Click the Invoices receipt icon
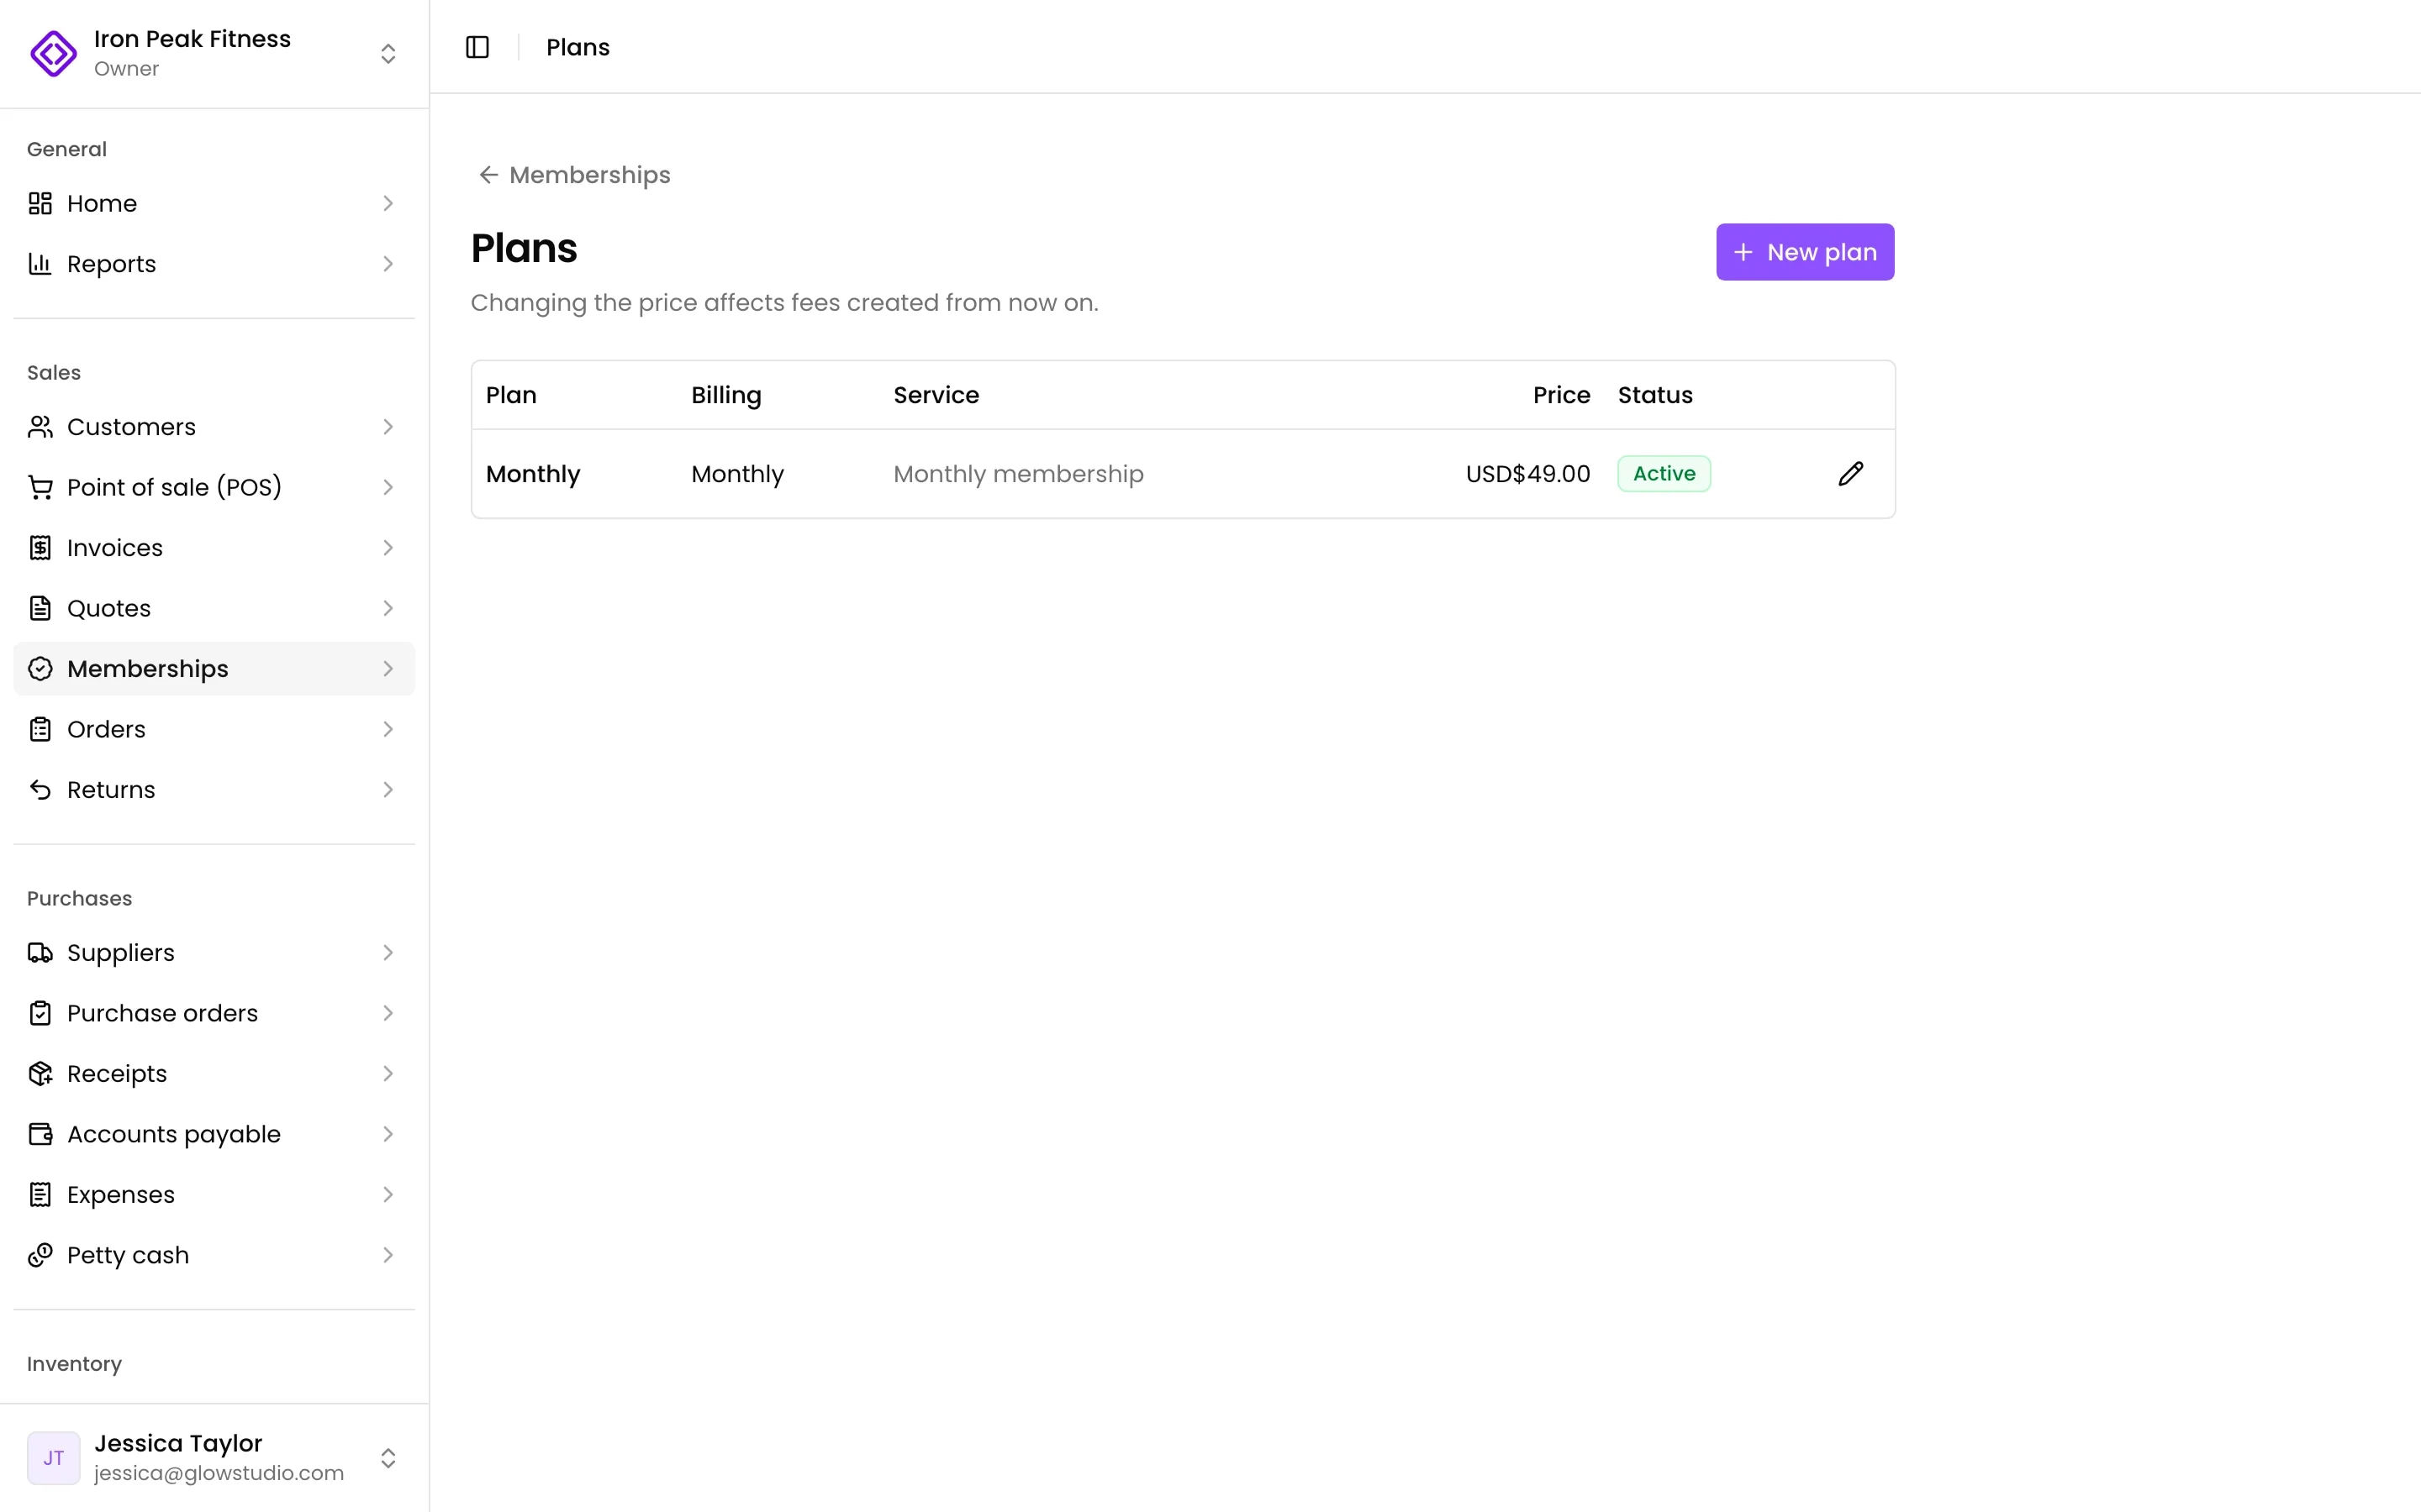Screen dimensions: 2421x1512 (x=40, y=548)
